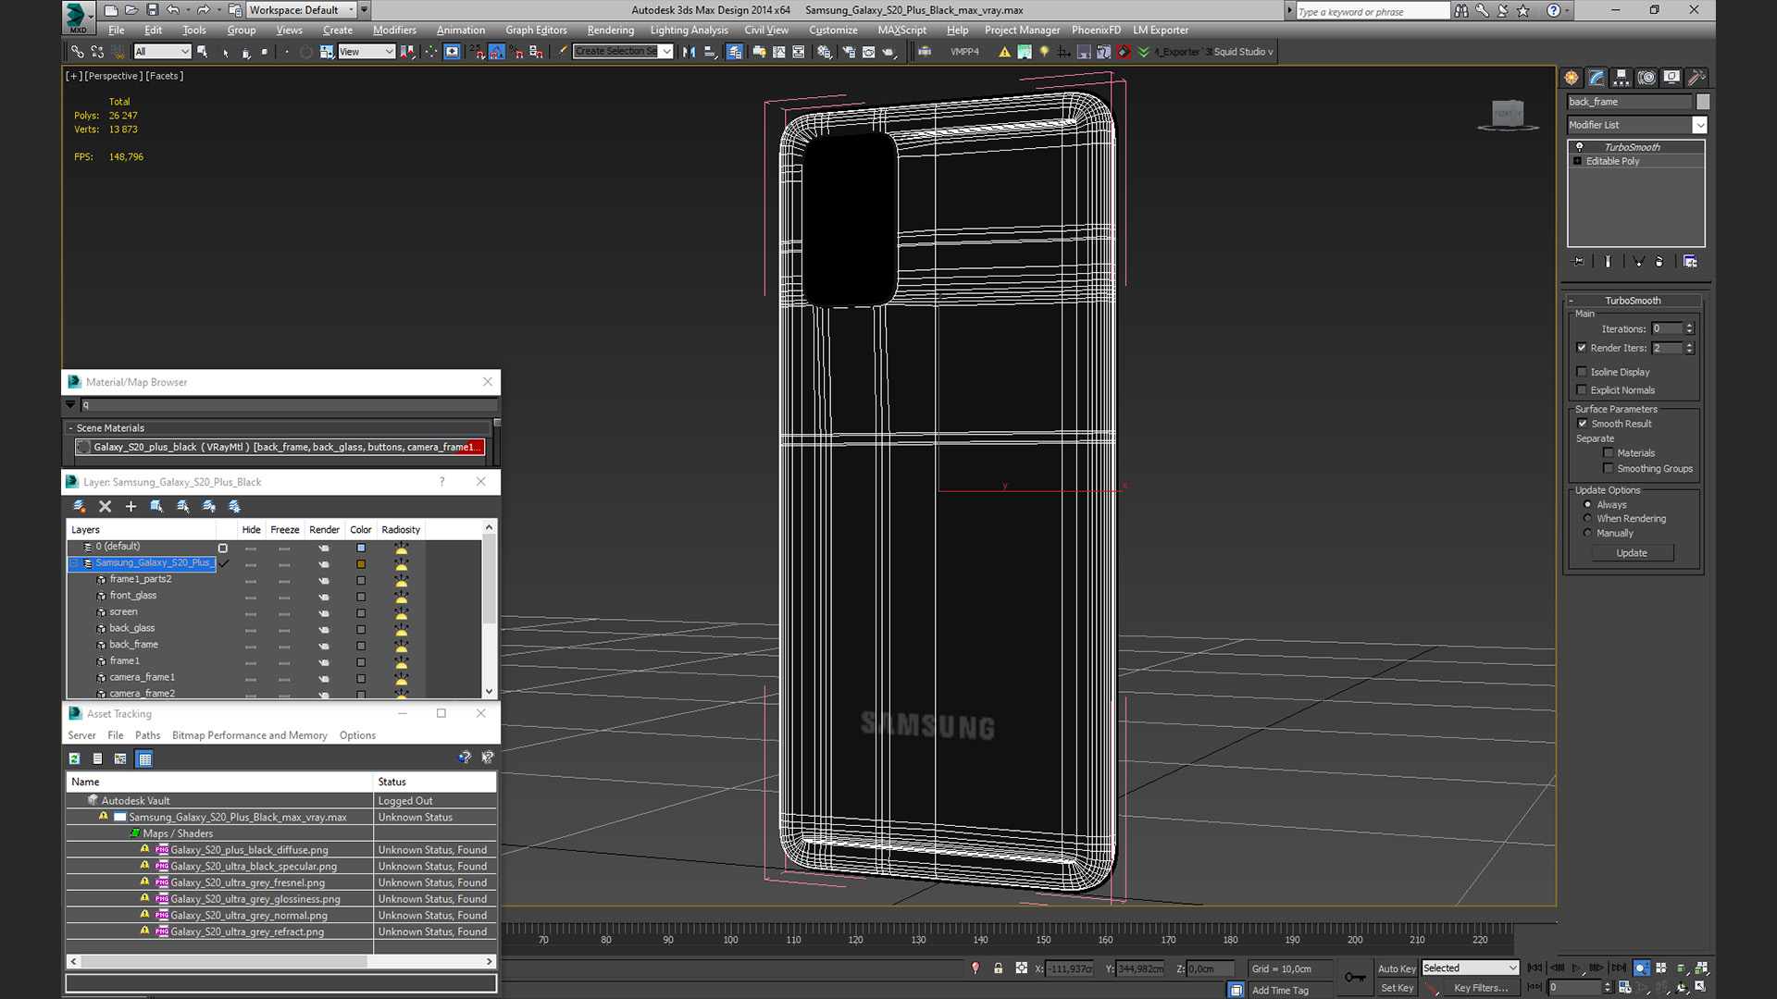Click the Undo arrow icon

173,10
